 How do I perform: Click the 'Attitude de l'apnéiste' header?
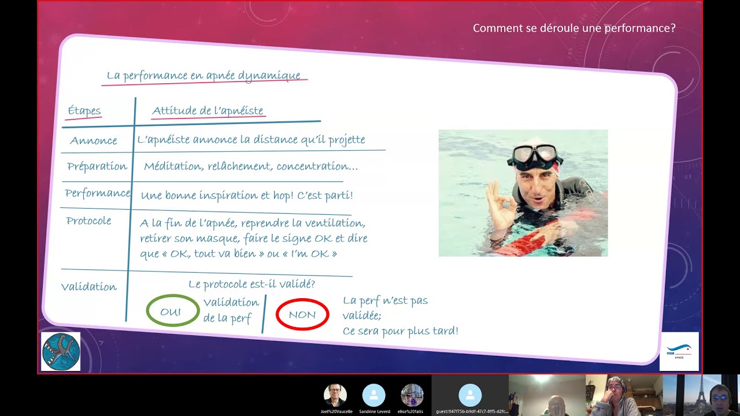(x=208, y=110)
